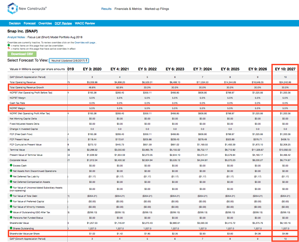Click the $2,308.25 FCF cumulative present value cell
Viewport: 299px width, 242px height.
(x=285, y=145)
